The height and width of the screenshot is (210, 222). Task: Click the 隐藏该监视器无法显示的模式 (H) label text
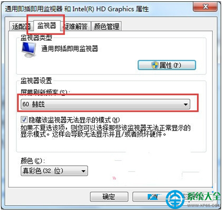click(x=74, y=120)
